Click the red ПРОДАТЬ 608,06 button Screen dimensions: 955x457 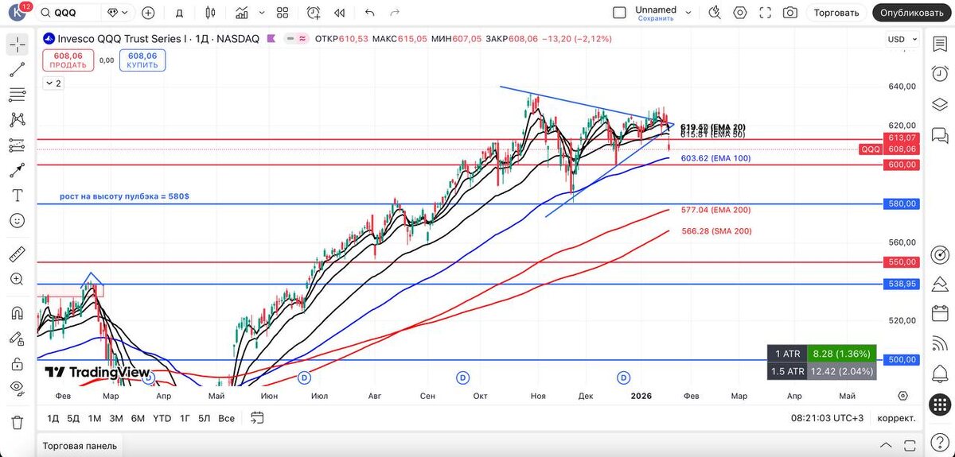pyautogui.click(x=68, y=60)
